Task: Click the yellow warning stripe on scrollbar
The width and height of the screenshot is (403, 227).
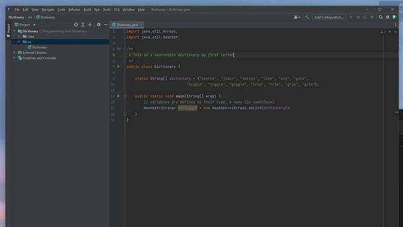Action: [x=397, y=112]
